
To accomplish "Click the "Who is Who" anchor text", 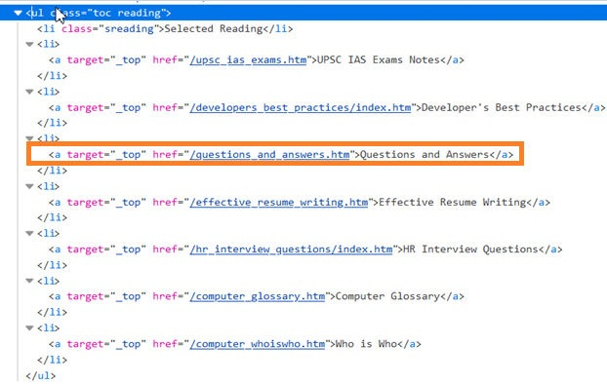I will [x=366, y=344].
